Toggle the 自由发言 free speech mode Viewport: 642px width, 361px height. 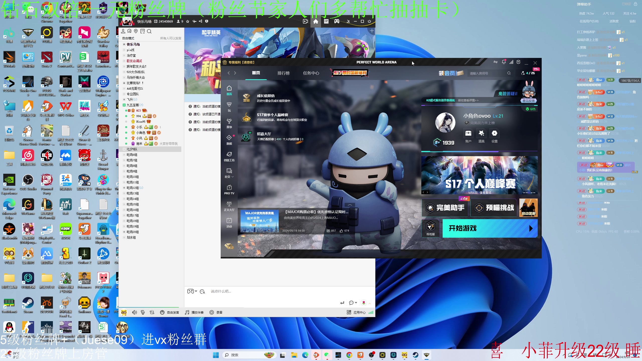coord(170,312)
